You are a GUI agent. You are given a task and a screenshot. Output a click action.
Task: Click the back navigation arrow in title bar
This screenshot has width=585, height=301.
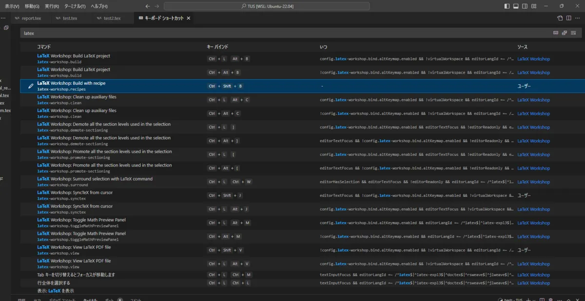[x=148, y=6]
